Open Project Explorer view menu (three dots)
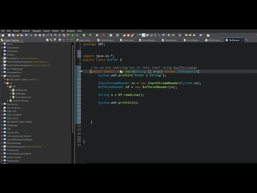 (x=63, y=40)
